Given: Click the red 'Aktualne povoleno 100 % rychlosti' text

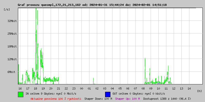Looking at the screenshot, I should click(56, 99).
